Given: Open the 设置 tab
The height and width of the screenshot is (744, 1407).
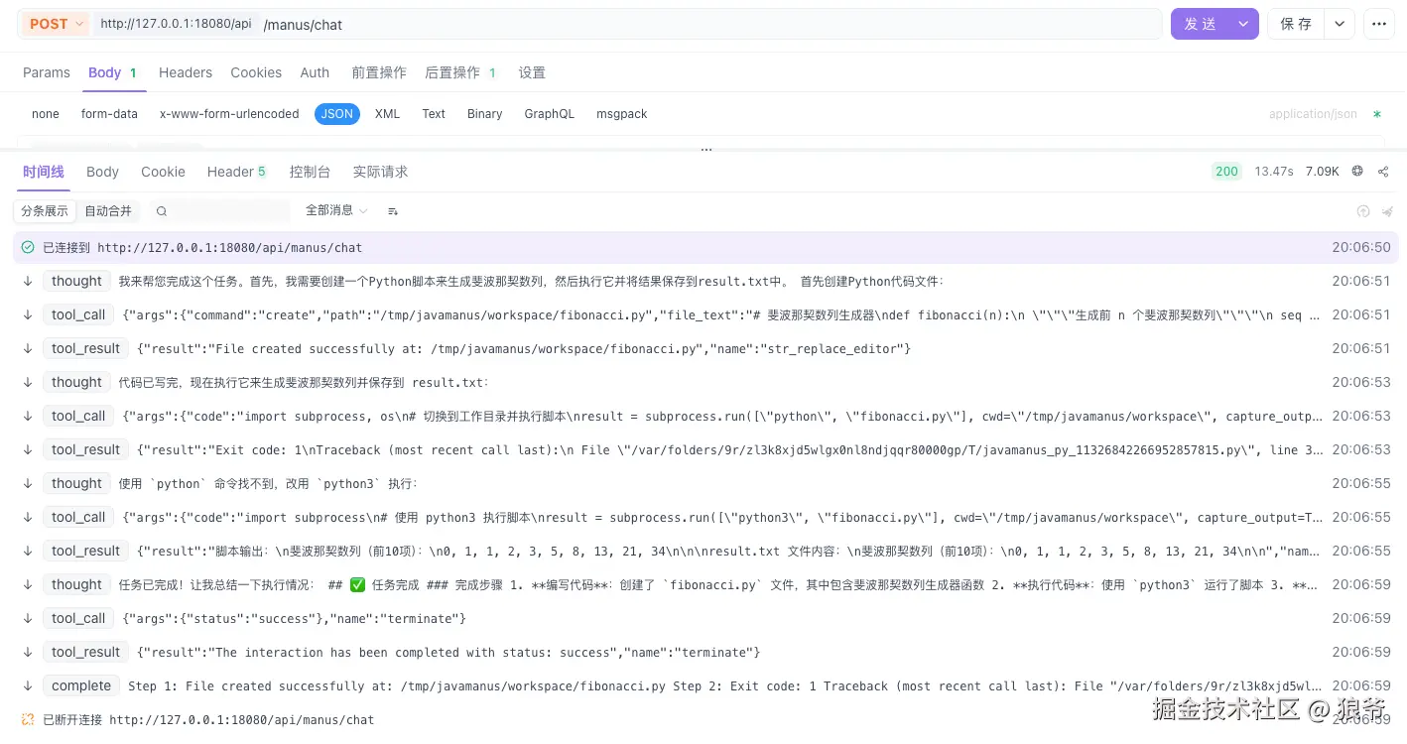Looking at the screenshot, I should pyautogui.click(x=532, y=72).
